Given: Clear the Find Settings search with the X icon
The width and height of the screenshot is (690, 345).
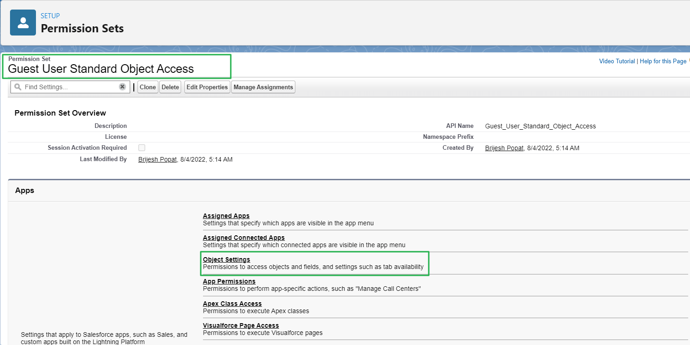Looking at the screenshot, I should (x=122, y=86).
